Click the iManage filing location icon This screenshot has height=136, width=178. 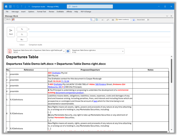tap(13, 20)
